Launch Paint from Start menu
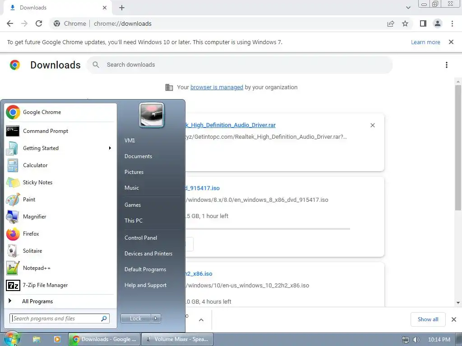 click(x=60, y=200)
